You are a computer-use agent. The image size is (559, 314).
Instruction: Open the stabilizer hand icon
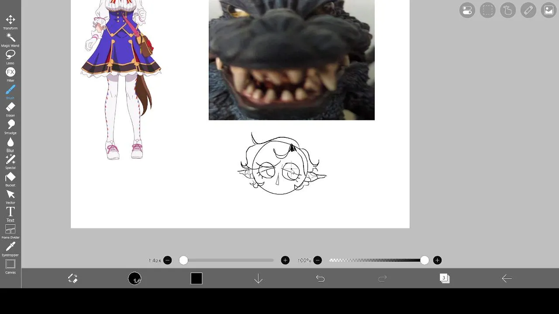[508, 10]
